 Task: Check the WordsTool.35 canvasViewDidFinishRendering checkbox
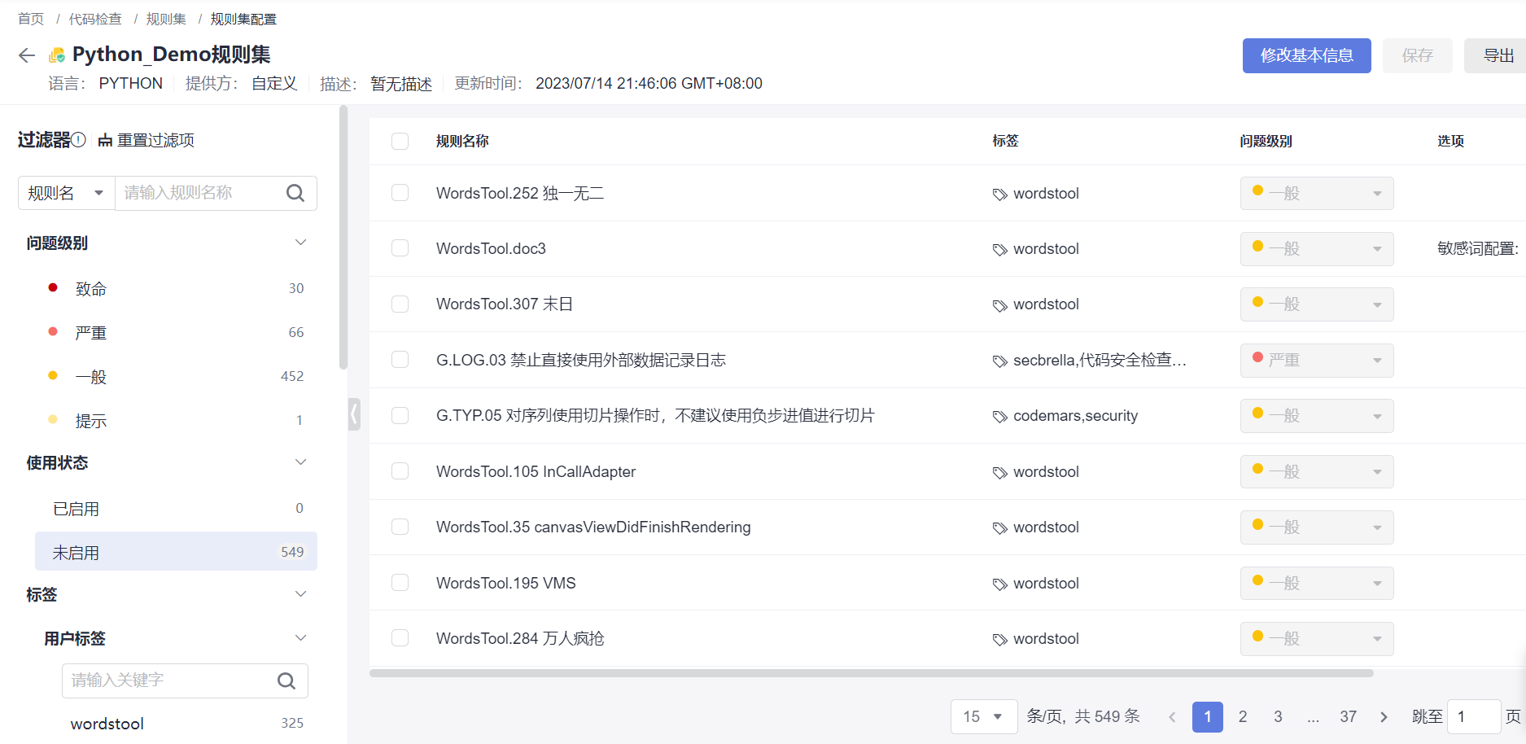coord(400,527)
